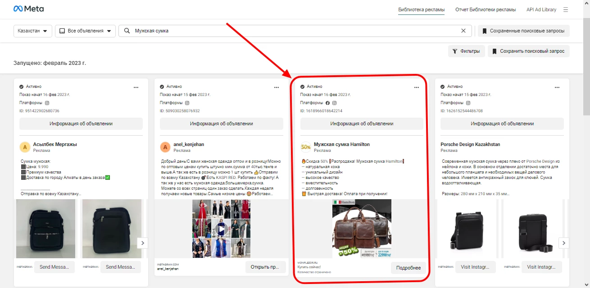590x288 pixels.
Task: Open brown leather Hamilton bag image
Action: (362, 229)
